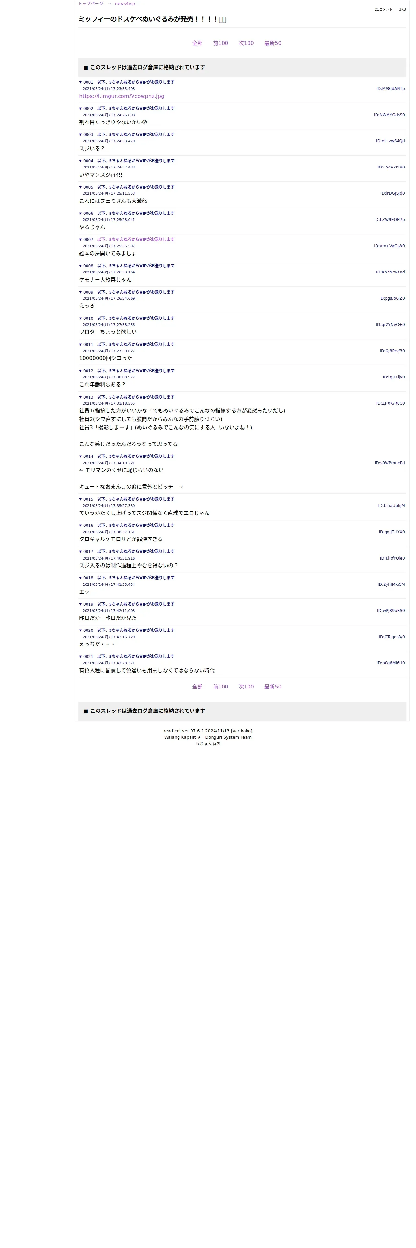The height and width of the screenshot is (1248, 416).
Task: Select poster ID:NWMYGdsS0
Action: click(x=389, y=115)
